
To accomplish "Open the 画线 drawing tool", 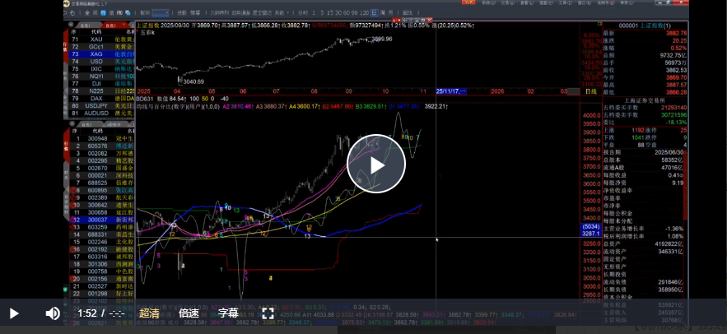I will [408, 13].
